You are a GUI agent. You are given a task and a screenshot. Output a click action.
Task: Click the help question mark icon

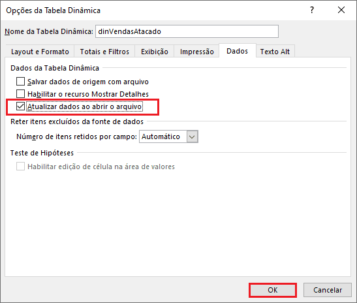[312, 10]
